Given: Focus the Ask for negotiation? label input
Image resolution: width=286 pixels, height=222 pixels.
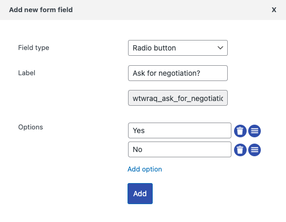Looking at the screenshot, I should tap(178, 73).
